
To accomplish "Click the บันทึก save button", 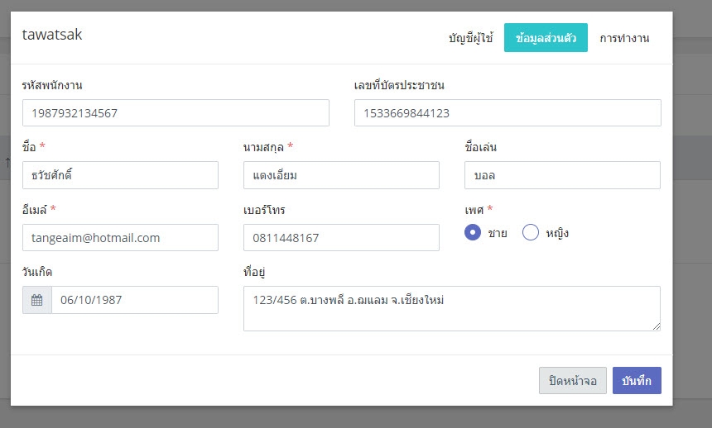I will click(637, 380).
